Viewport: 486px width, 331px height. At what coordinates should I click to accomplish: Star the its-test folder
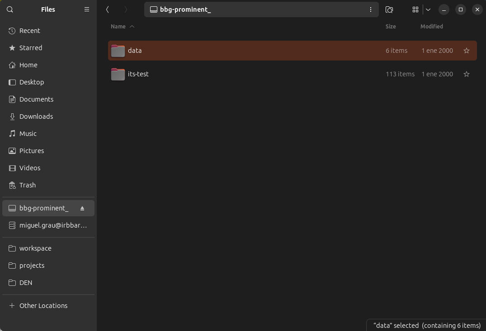pos(466,74)
